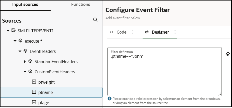Click the $MLFILTEREVENT1 event icon
This screenshot has height=108, width=232.
point(14,31)
